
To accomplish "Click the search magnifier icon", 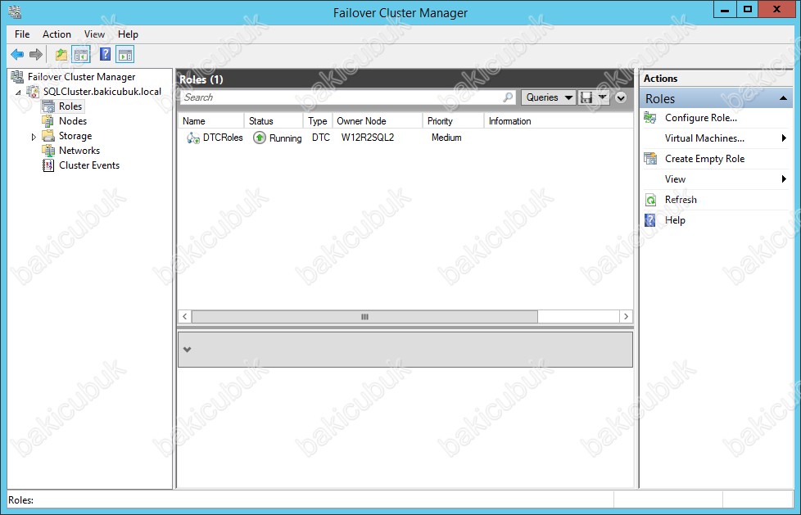I will click(x=508, y=97).
